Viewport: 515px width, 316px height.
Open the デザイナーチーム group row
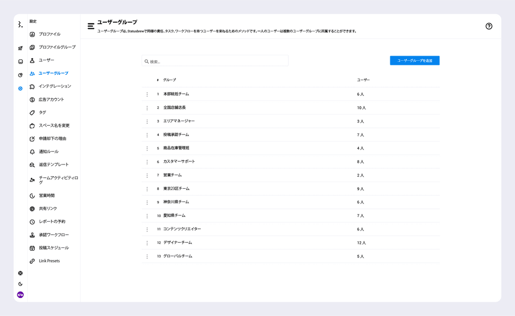(178, 243)
